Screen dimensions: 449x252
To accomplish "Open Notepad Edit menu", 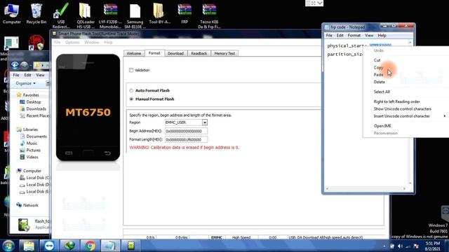I will [x=340, y=36].
